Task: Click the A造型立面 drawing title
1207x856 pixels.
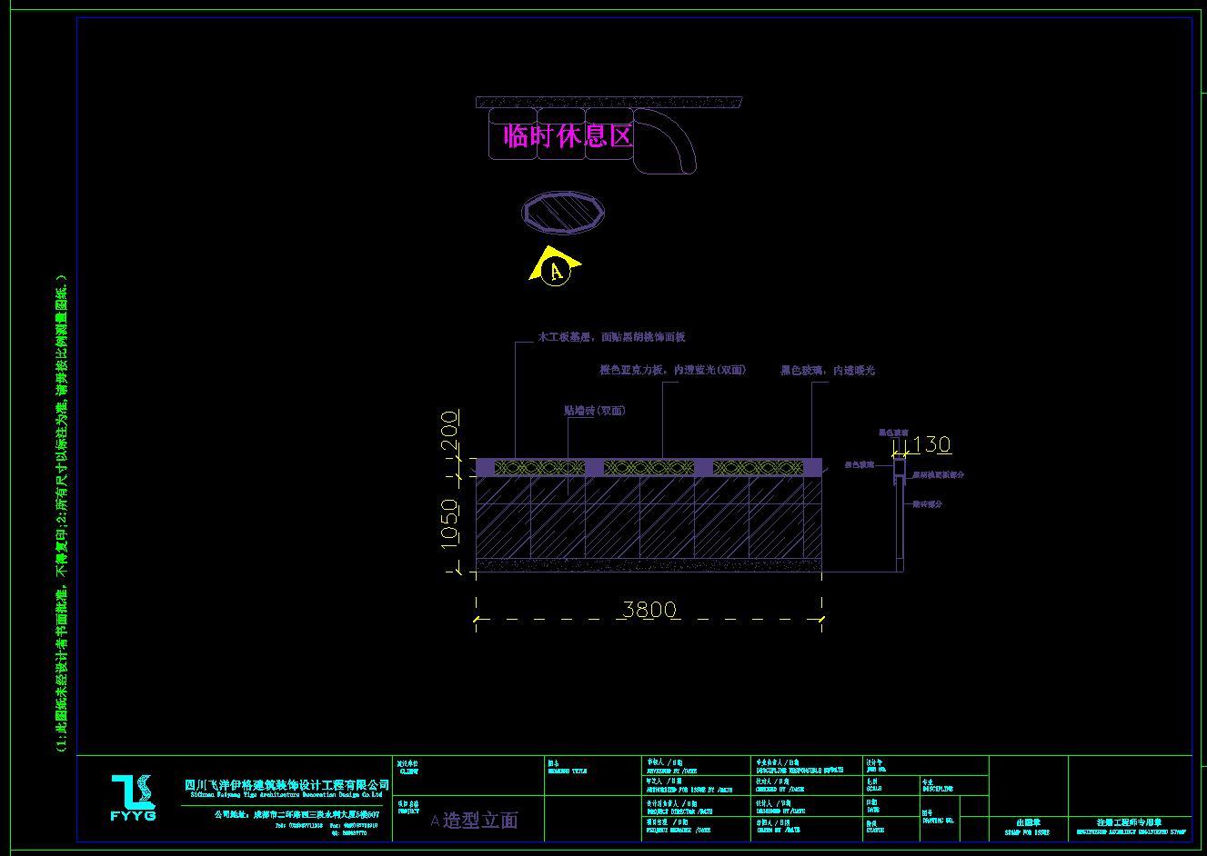Action: click(474, 820)
